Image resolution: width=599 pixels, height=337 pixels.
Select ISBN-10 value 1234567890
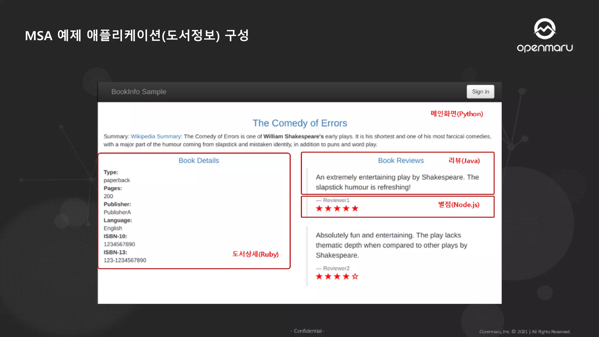click(x=119, y=244)
